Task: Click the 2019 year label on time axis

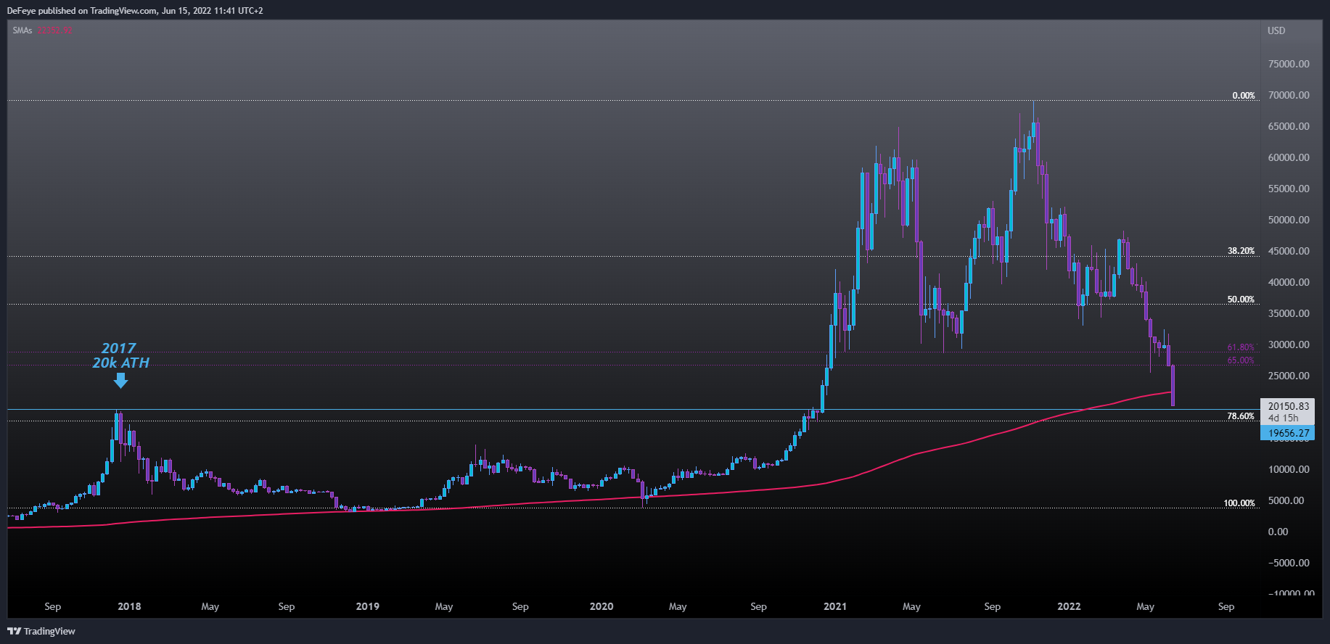Action: click(367, 606)
